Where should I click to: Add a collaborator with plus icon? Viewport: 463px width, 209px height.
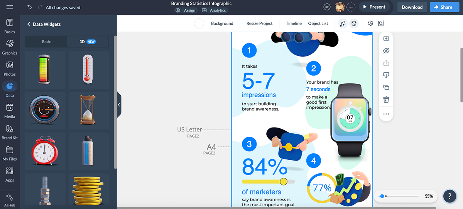[x=351, y=7]
